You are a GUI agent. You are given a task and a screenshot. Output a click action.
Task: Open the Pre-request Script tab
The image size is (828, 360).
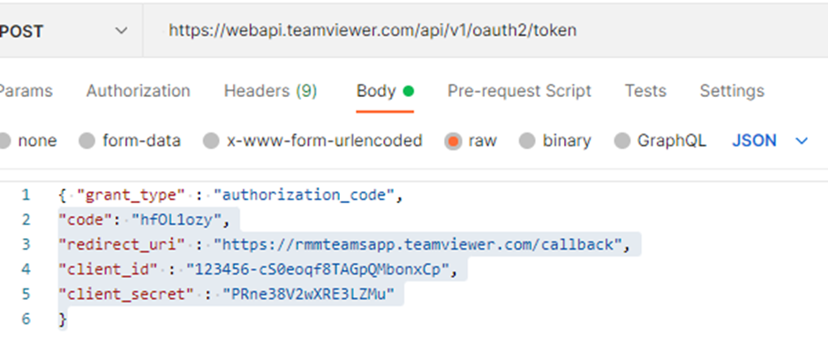click(519, 91)
